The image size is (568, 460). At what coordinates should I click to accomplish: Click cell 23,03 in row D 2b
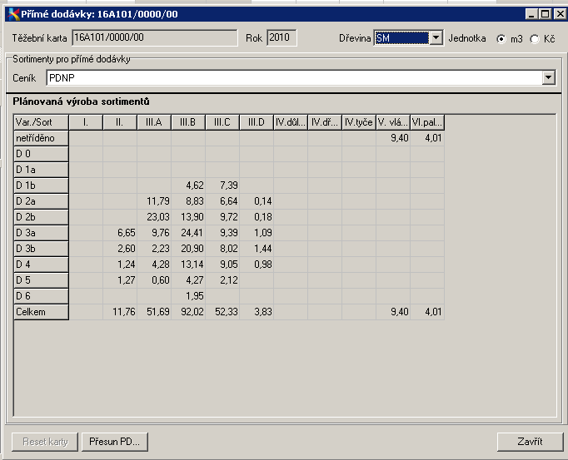154,217
